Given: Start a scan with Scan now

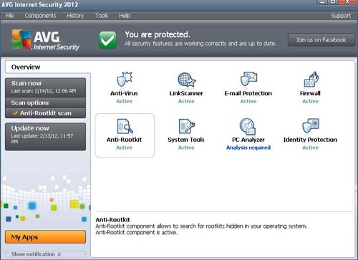Looking at the screenshot, I should tap(45, 87).
